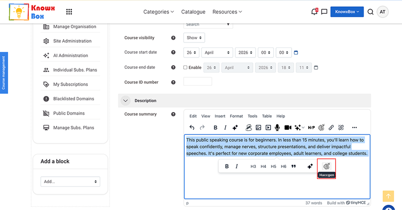Open the calendar picker for Course start date

point(296,52)
